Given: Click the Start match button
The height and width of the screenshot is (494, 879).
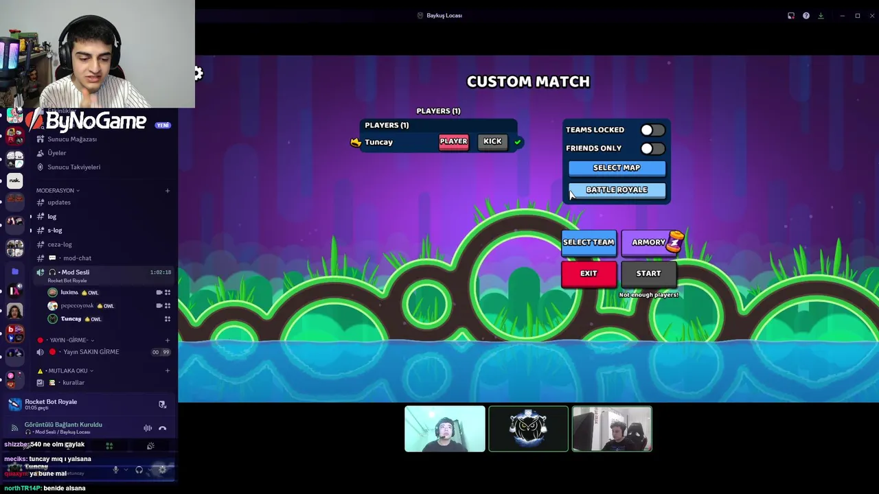Looking at the screenshot, I should coord(648,274).
